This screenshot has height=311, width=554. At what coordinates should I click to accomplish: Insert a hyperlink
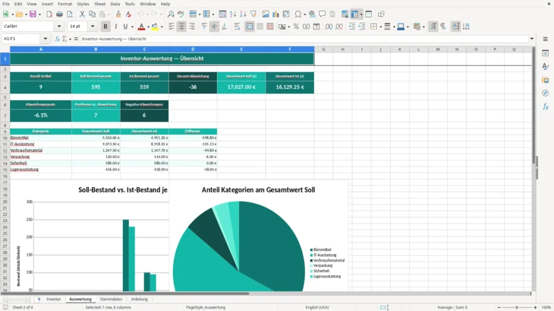(x=312, y=14)
